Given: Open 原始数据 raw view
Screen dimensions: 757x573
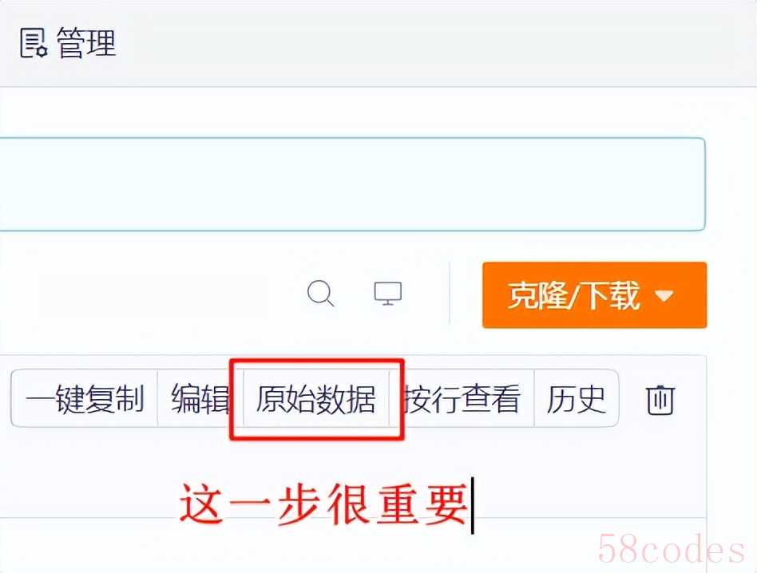Looking at the screenshot, I should point(315,398).
